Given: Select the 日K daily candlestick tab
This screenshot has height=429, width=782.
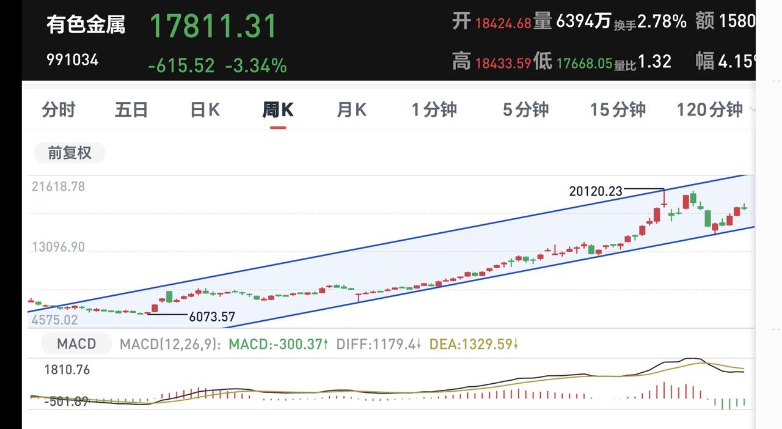Looking at the screenshot, I should [x=205, y=110].
